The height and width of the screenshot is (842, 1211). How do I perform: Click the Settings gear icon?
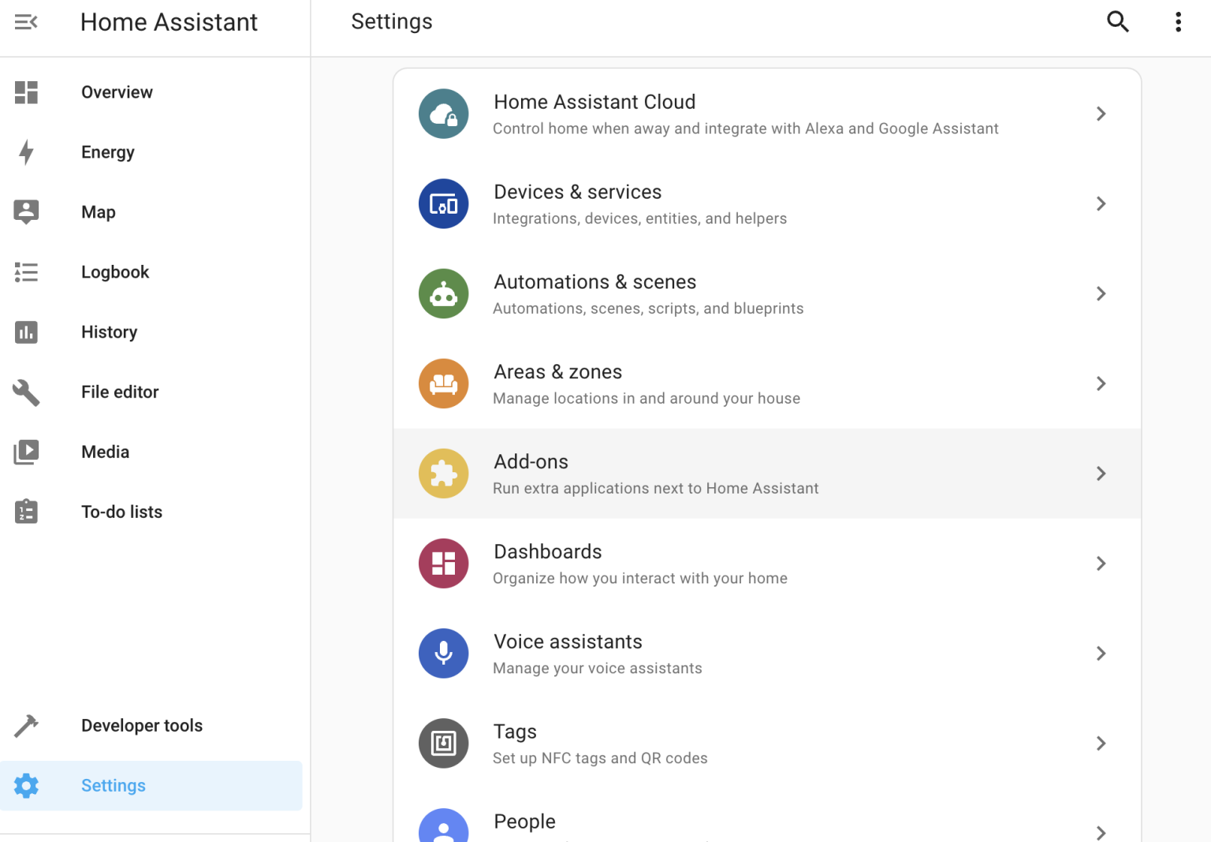click(x=26, y=785)
